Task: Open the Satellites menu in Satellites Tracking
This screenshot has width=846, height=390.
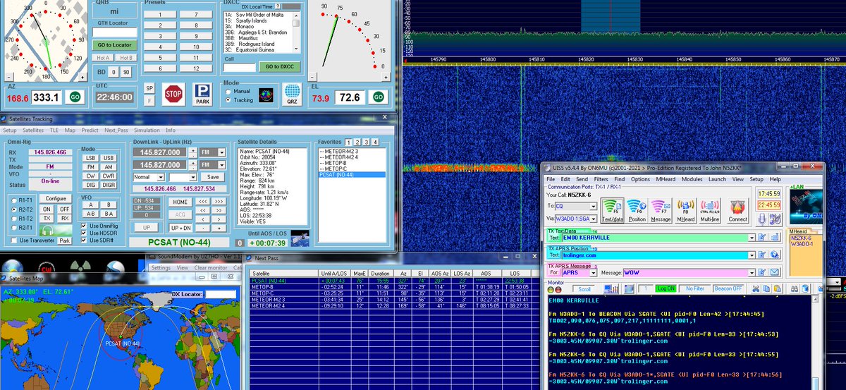Action: pos(33,130)
